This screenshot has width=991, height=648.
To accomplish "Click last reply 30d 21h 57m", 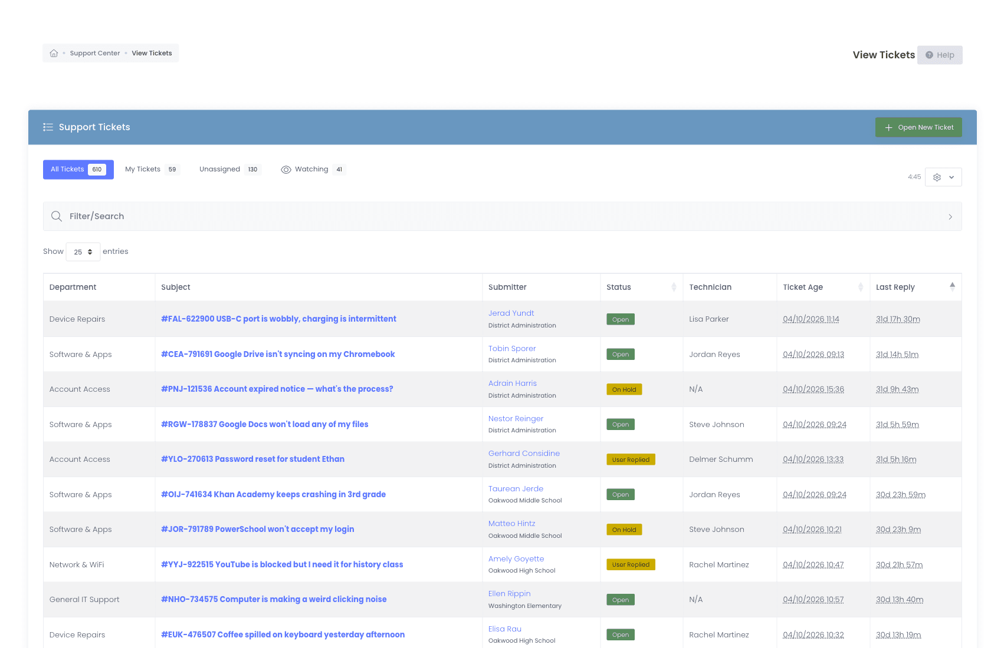I will (x=900, y=565).
